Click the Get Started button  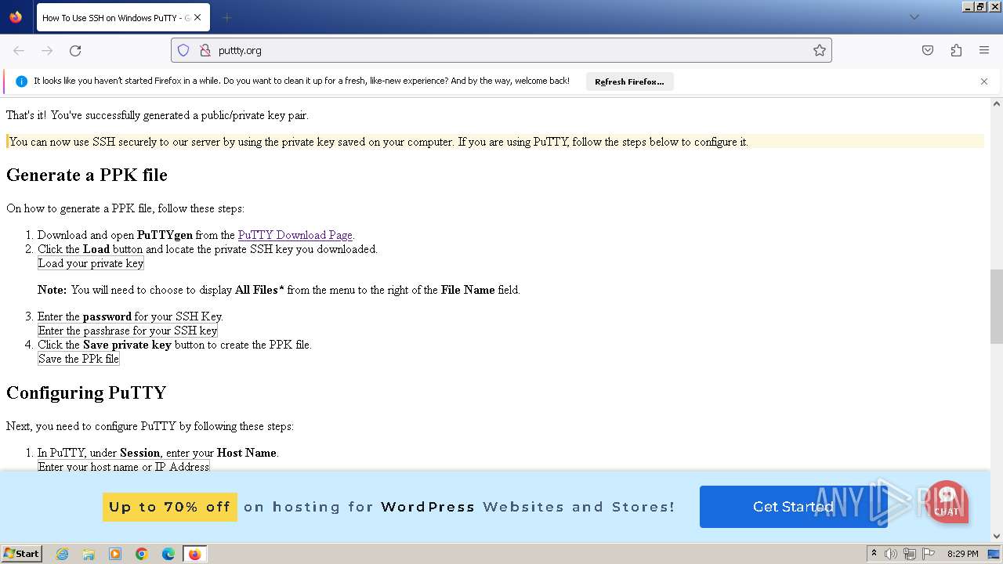coord(793,507)
